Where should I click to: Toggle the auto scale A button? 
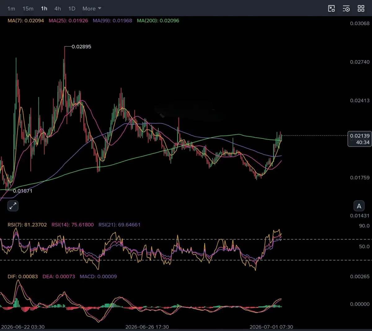click(x=359, y=206)
